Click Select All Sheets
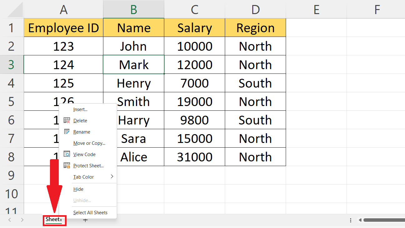The width and height of the screenshot is (405, 228). tap(90, 212)
